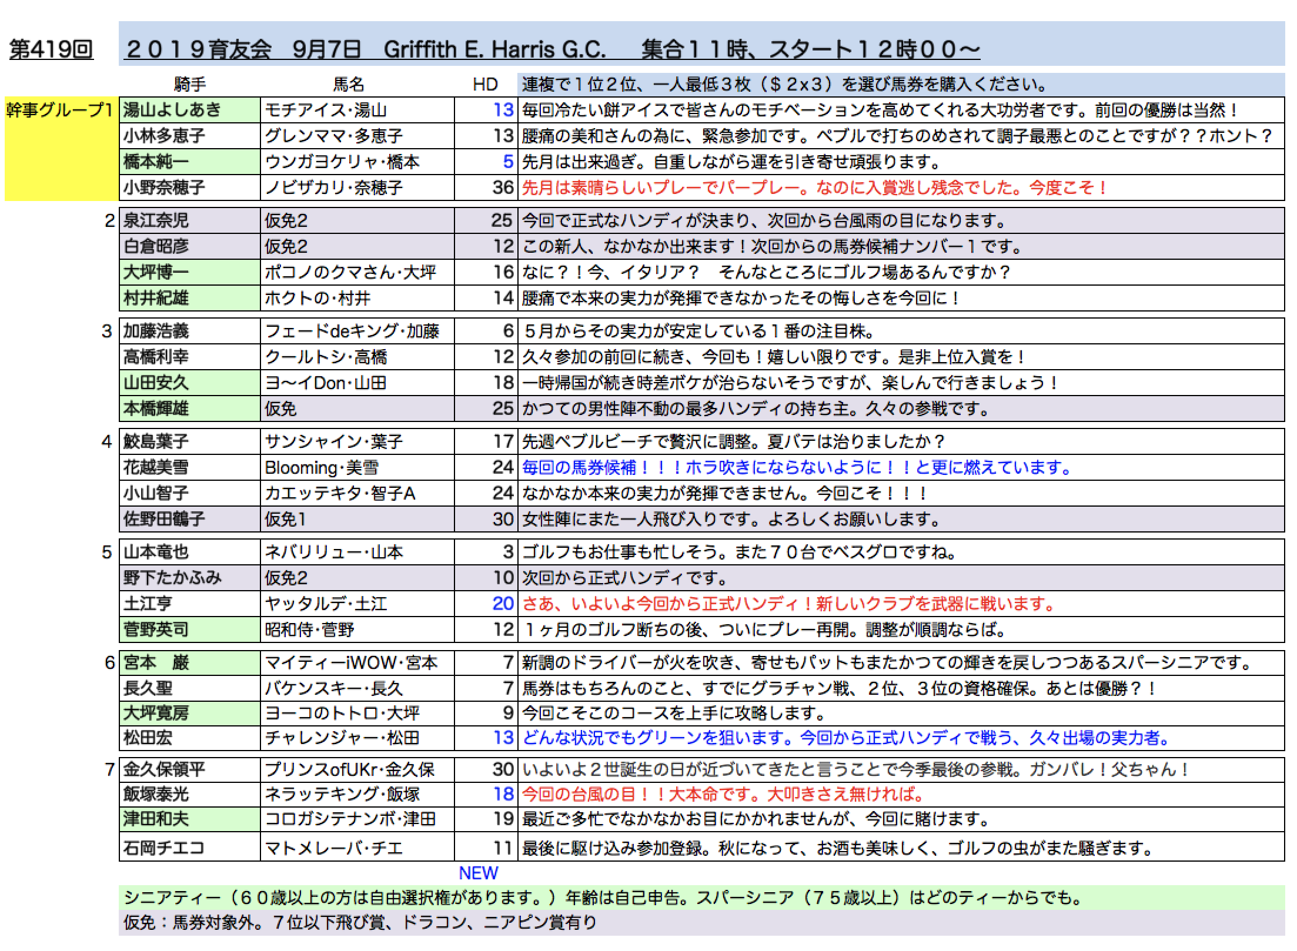1297x951 pixels.
Task: Click the 騎手 column header
Action: tap(190, 85)
